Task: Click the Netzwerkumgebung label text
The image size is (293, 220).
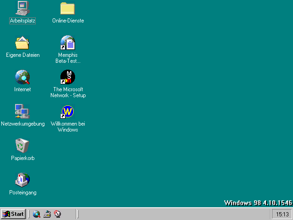Action: pos(23,124)
